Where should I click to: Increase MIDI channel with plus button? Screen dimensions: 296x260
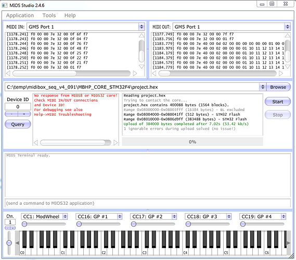click(13, 228)
